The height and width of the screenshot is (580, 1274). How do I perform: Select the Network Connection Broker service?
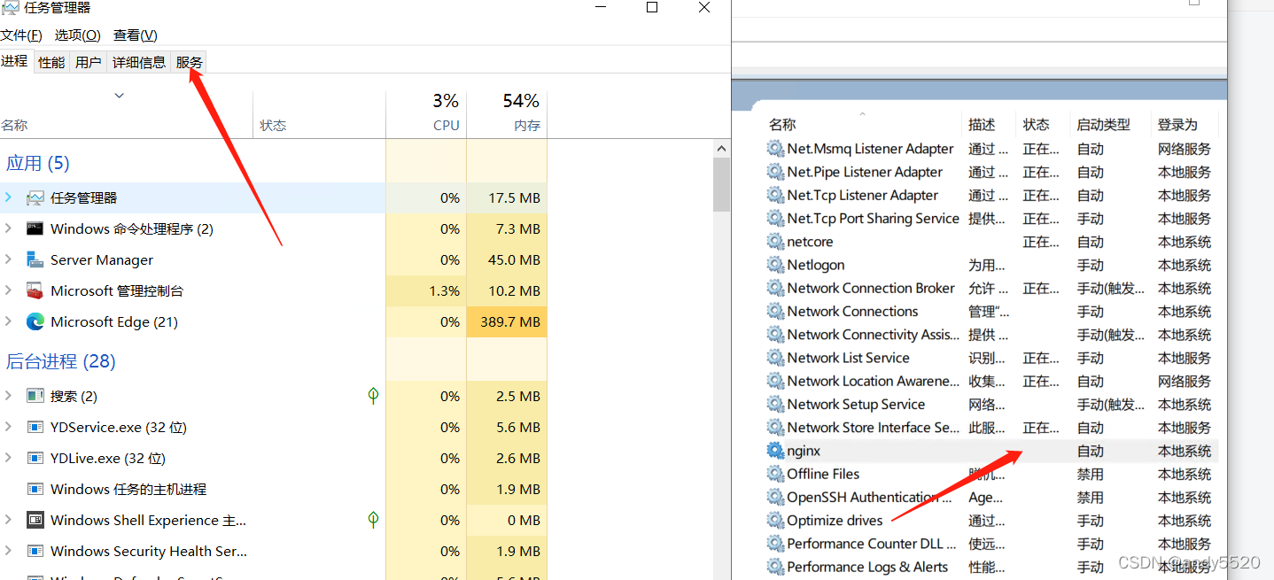coord(871,288)
